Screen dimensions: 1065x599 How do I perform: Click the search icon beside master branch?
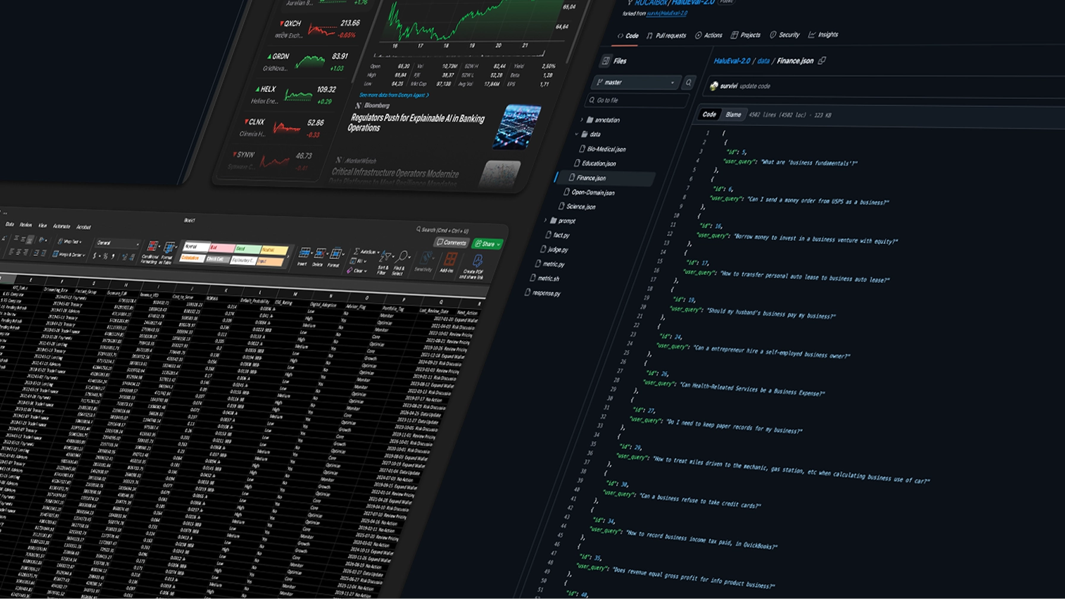pyautogui.click(x=689, y=83)
